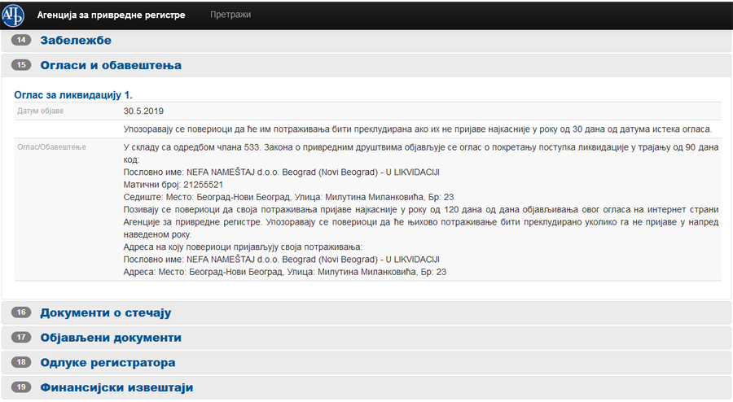Select the Оглас за ликвидацију 1. heading
The width and height of the screenshot is (733, 402).
(x=73, y=95)
